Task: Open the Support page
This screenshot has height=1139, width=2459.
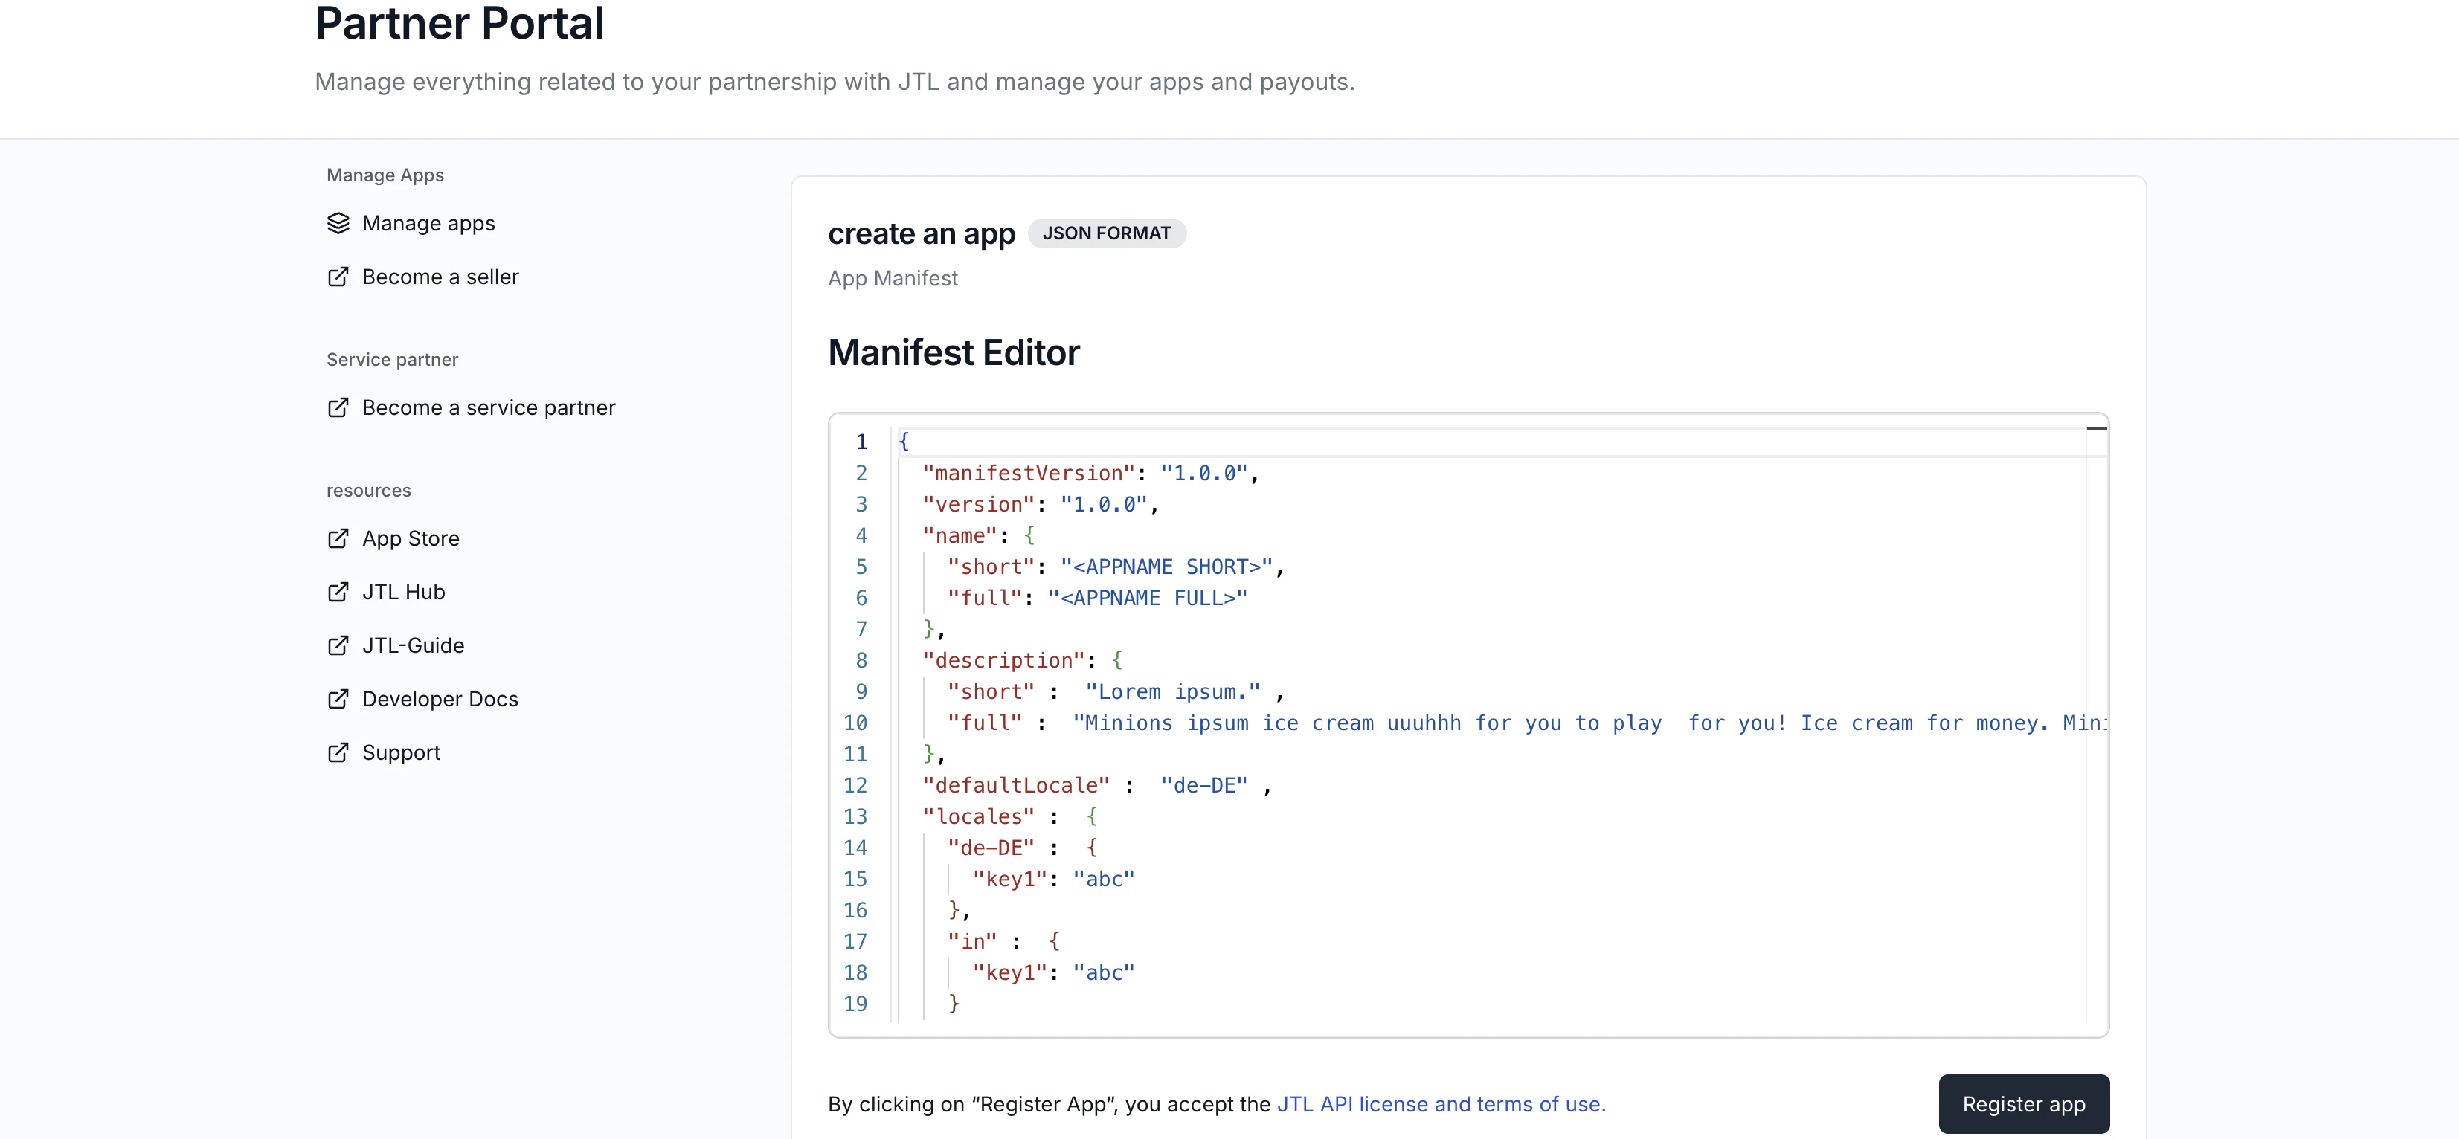Action: 401,752
